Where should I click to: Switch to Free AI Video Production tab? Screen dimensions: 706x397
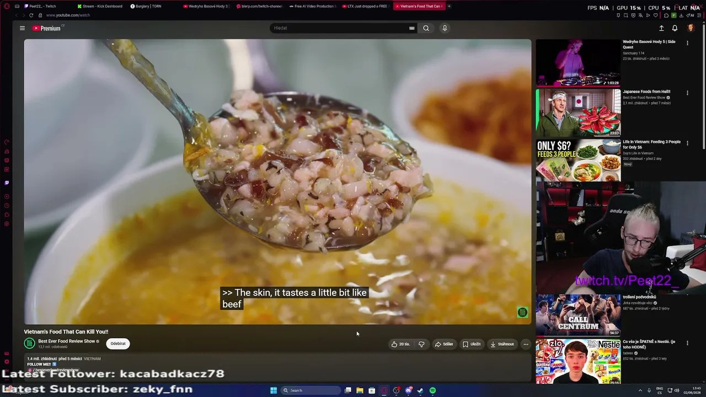pyautogui.click(x=313, y=6)
